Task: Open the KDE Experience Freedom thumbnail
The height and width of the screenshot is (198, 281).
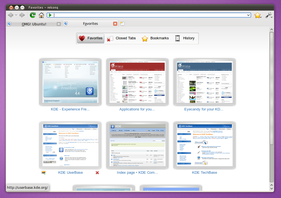Action: tap(70, 82)
